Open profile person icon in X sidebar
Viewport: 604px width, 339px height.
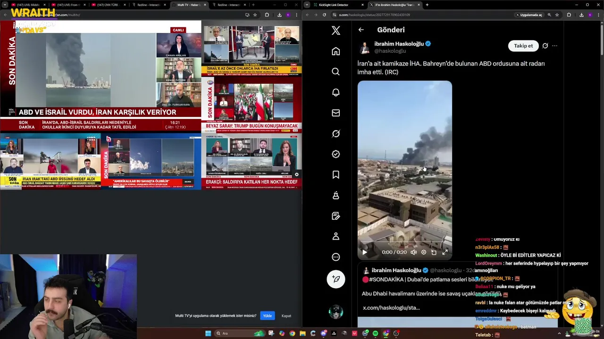coord(336,236)
